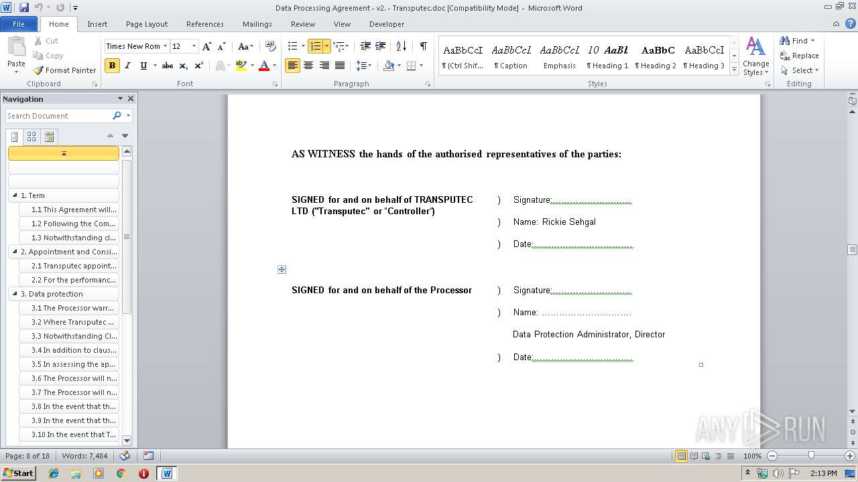The height and width of the screenshot is (482, 858).
Task: Click the 'Words: 7,484' status indicator
Action: point(84,456)
